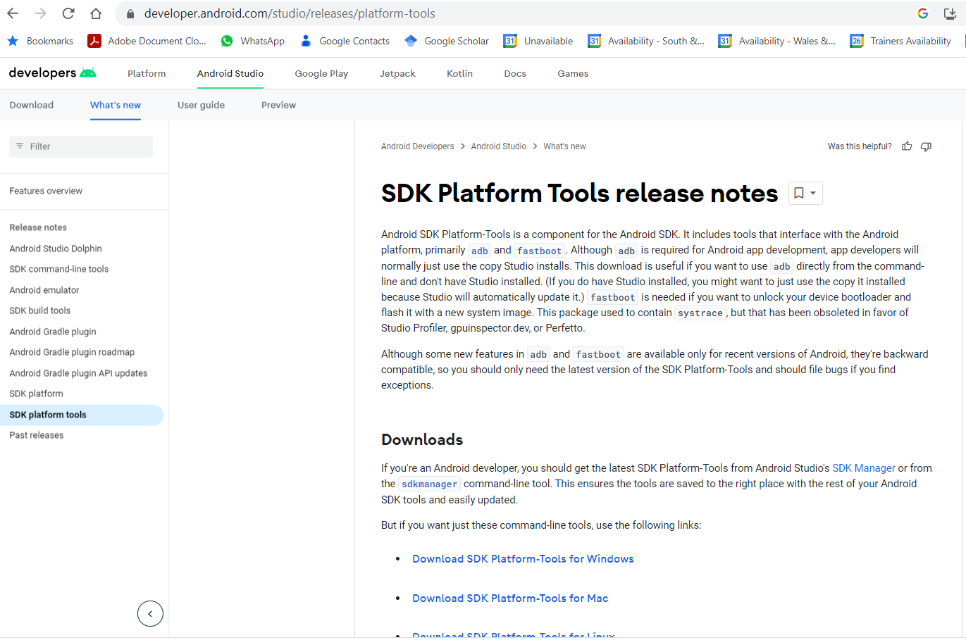
Task: Collapse sidebar with chevron circle button
Action: tap(150, 613)
